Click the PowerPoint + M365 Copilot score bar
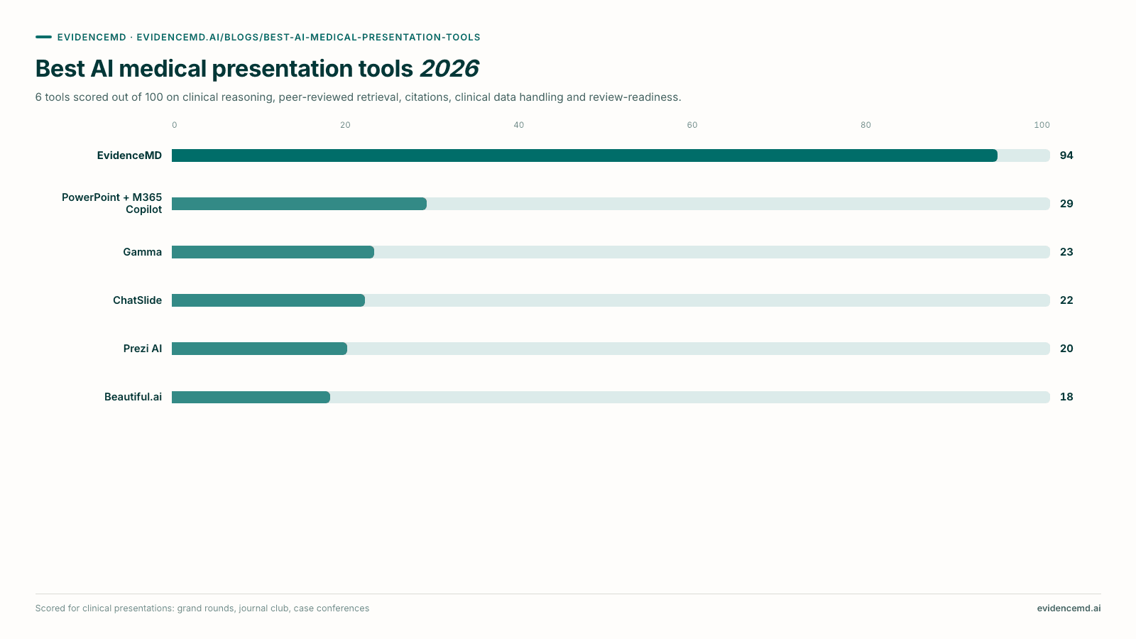The image size is (1136, 639). click(299, 204)
